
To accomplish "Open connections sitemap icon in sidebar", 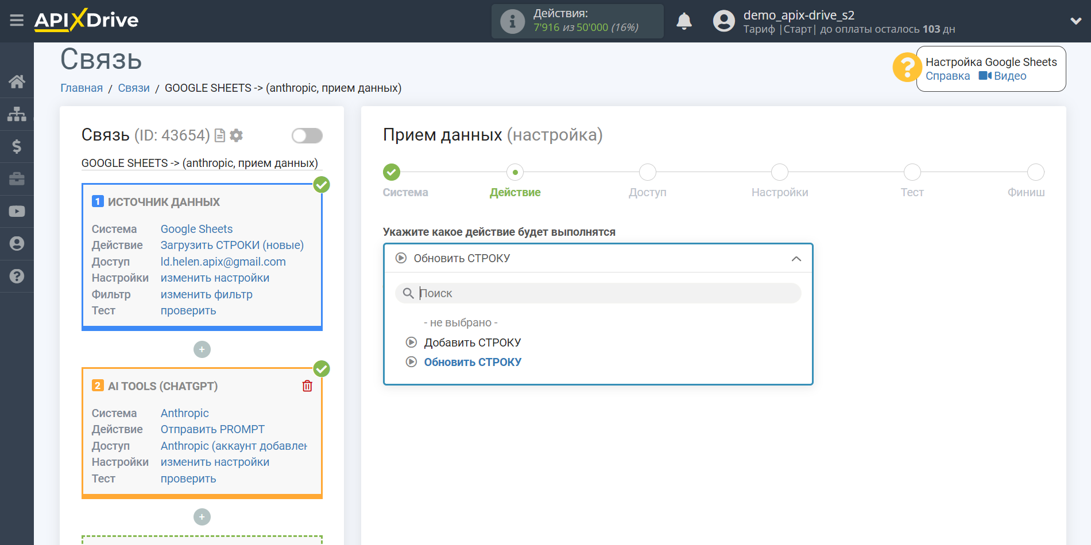I will (x=17, y=114).
